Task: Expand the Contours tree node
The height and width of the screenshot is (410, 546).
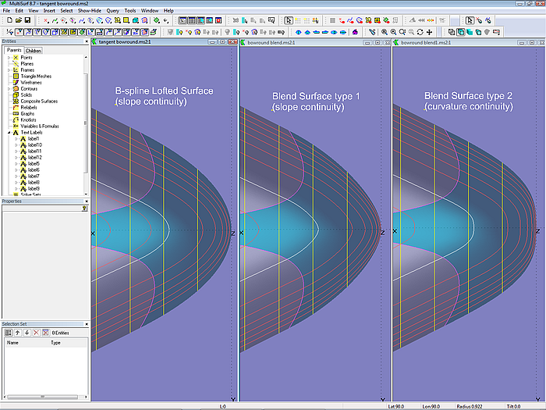Action: 9,89
